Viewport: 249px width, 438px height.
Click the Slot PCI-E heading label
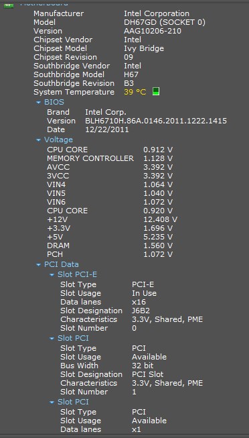[x=77, y=274]
